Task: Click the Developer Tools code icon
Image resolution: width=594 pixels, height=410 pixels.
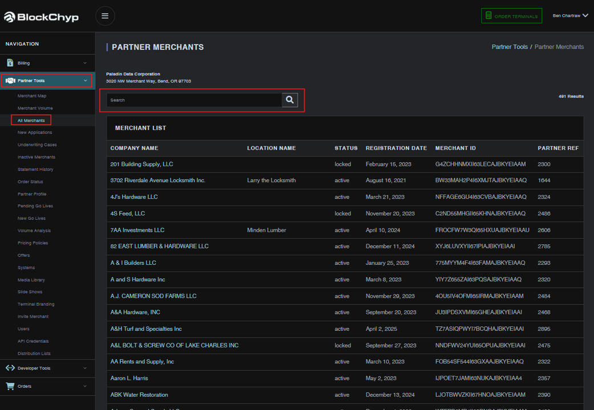Action: [x=10, y=368]
